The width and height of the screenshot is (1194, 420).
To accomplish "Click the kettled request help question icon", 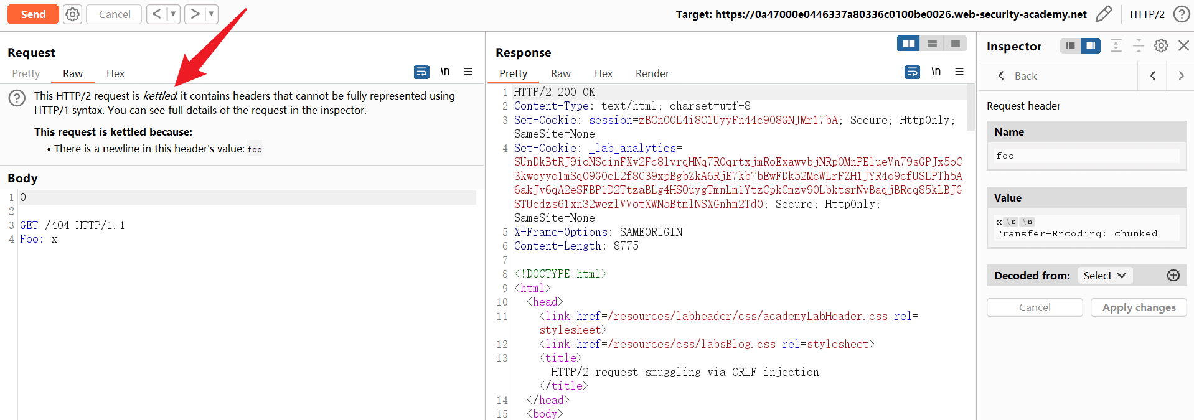I will [x=17, y=98].
